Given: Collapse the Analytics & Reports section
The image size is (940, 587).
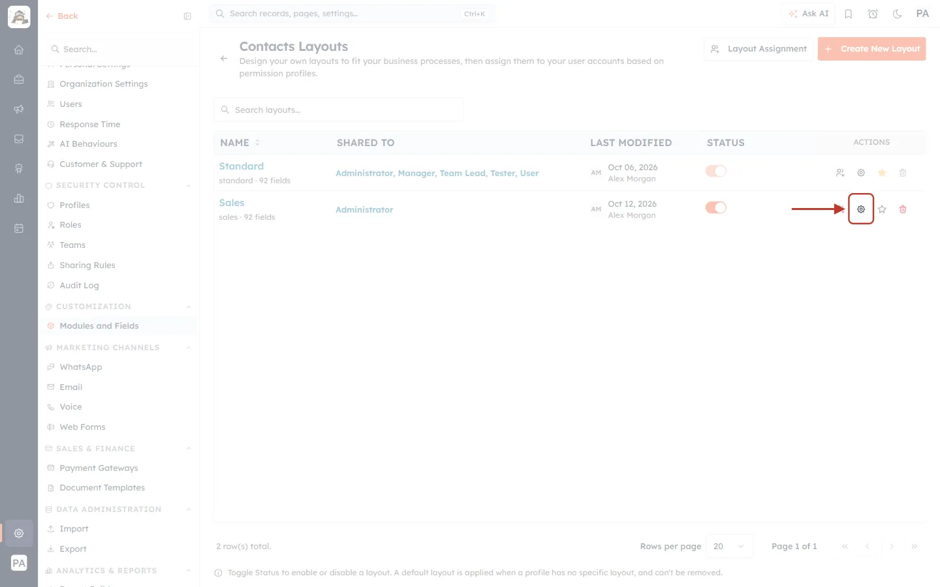Looking at the screenshot, I should [189, 571].
